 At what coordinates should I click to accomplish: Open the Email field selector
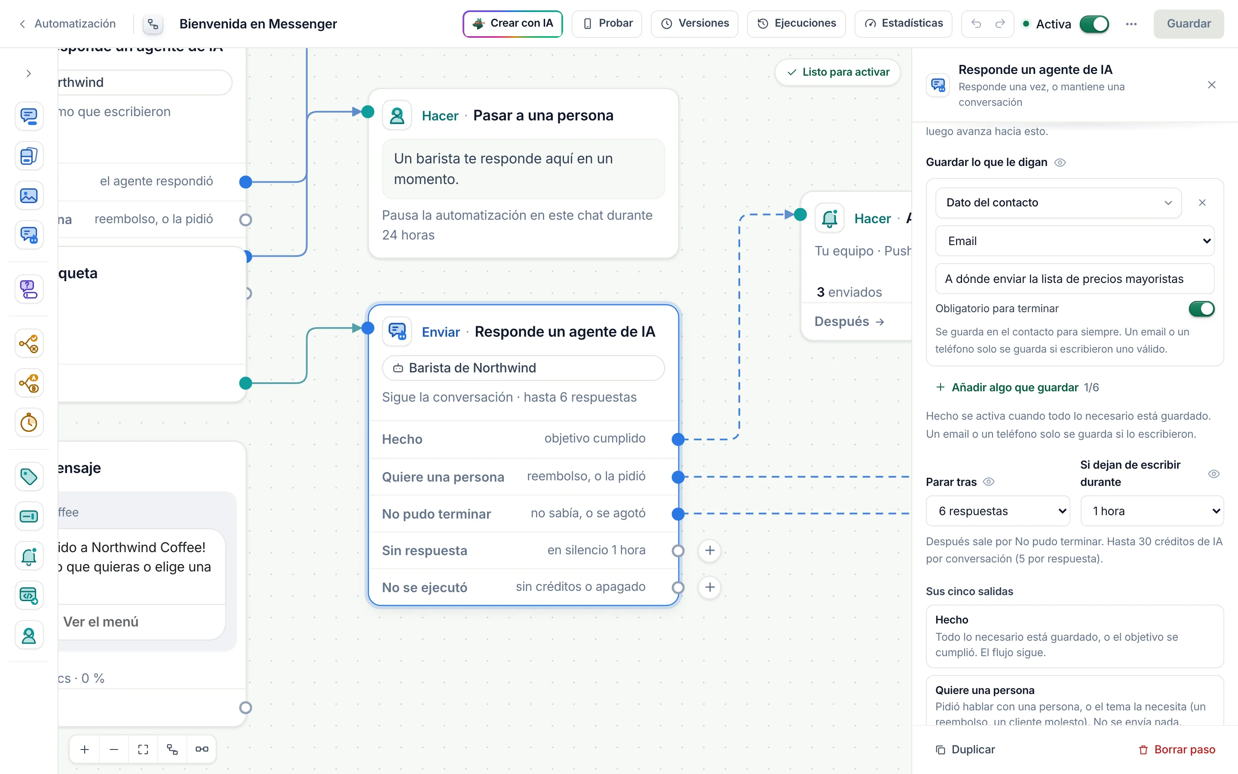(x=1074, y=241)
